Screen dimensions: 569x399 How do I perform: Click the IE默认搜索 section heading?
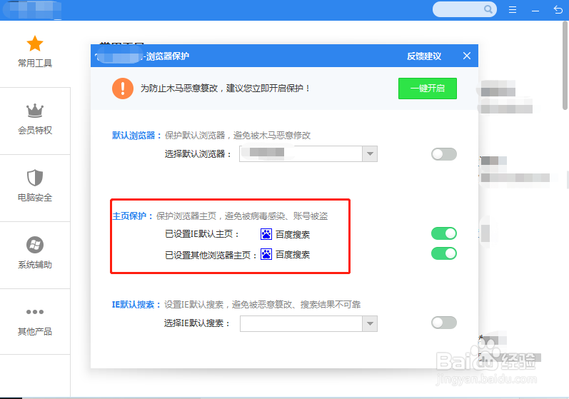(136, 304)
